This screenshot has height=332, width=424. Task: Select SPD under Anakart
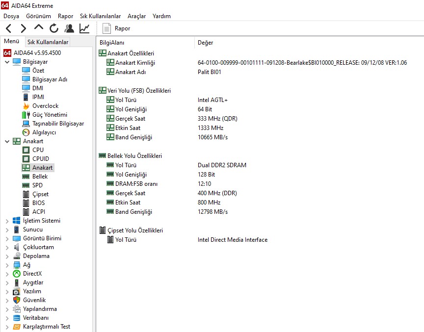coord(37,185)
